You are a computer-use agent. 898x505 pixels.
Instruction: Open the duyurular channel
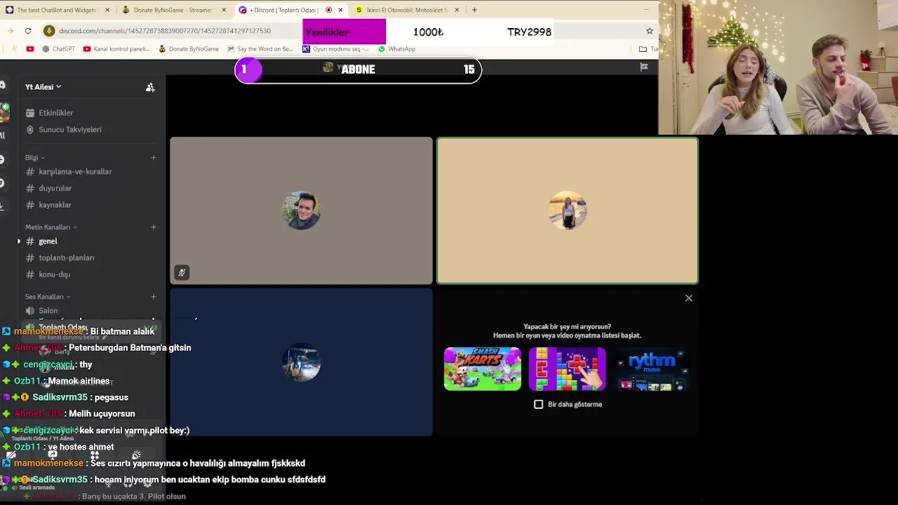[x=55, y=189]
